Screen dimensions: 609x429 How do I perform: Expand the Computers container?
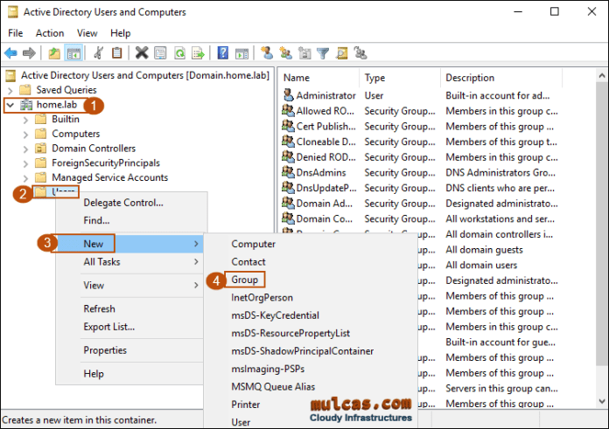(25, 135)
